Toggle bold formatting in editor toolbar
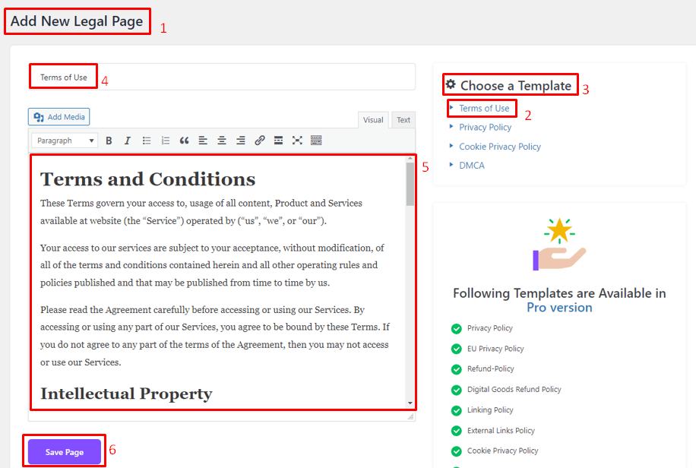The image size is (696, 468). (109, 141)
